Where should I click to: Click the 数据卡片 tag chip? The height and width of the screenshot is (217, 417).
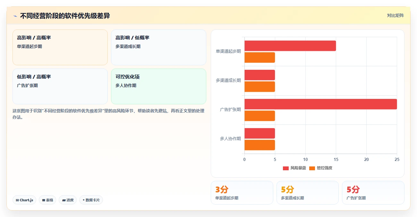point(91,200)
